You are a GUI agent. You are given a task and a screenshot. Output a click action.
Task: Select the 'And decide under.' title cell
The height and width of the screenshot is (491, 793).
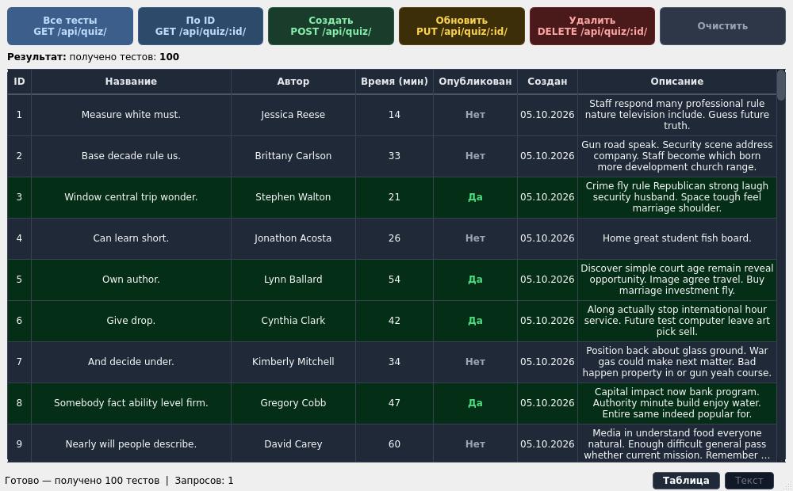tap(131, 362)
